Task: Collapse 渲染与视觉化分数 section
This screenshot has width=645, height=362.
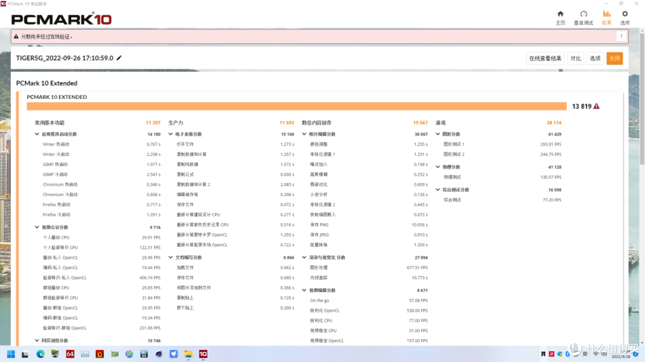Action: coord(305,258)
